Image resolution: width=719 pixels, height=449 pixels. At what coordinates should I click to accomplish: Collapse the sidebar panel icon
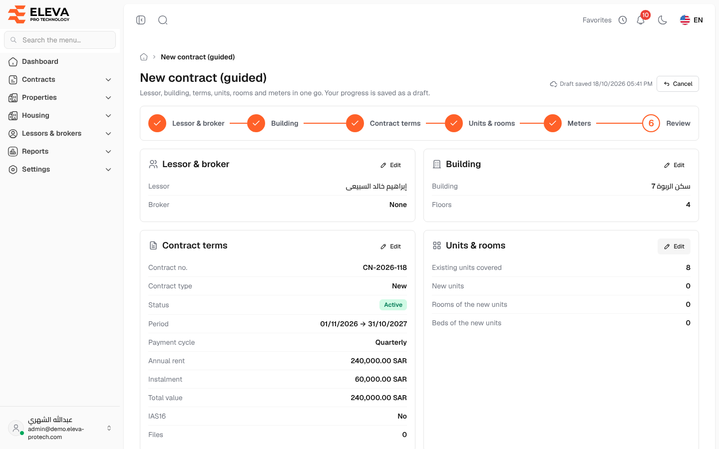tap(141, 20)
